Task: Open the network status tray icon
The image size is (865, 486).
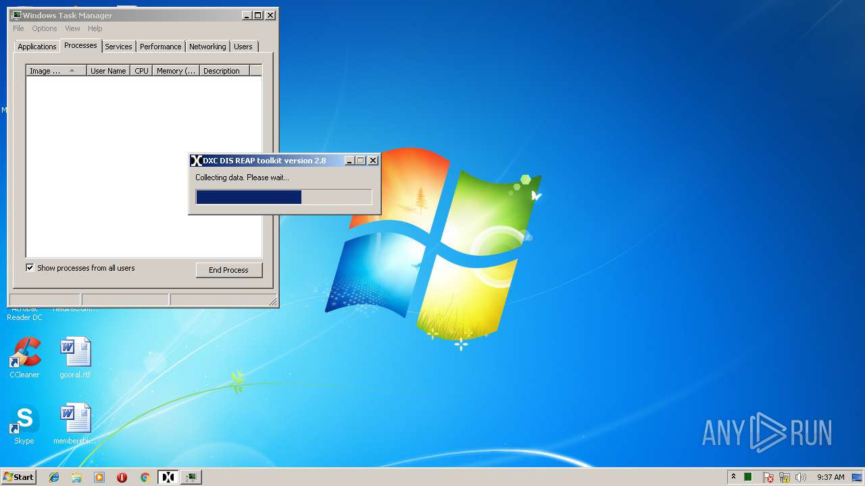Action: (x=785, y=477)
